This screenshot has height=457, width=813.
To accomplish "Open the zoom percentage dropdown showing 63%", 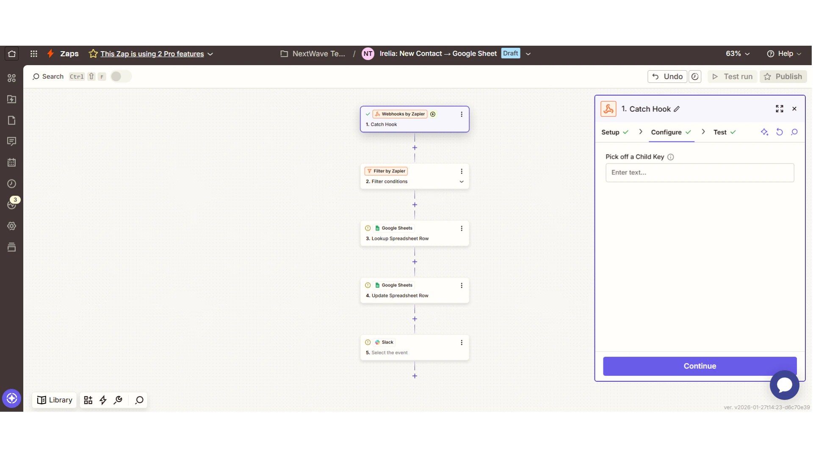I will pos(737,53).
